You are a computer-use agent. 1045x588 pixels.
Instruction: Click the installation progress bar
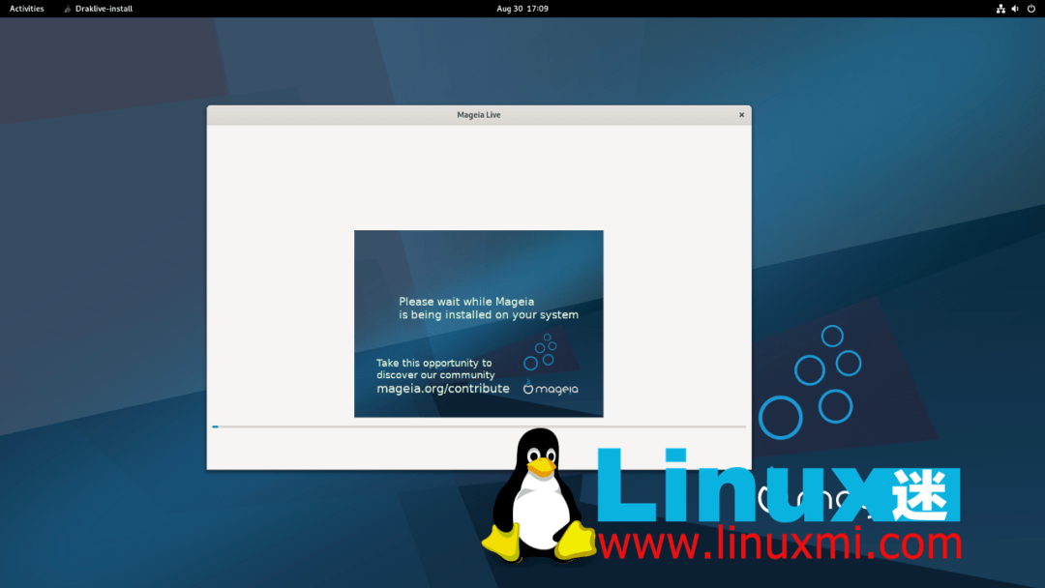479,426
